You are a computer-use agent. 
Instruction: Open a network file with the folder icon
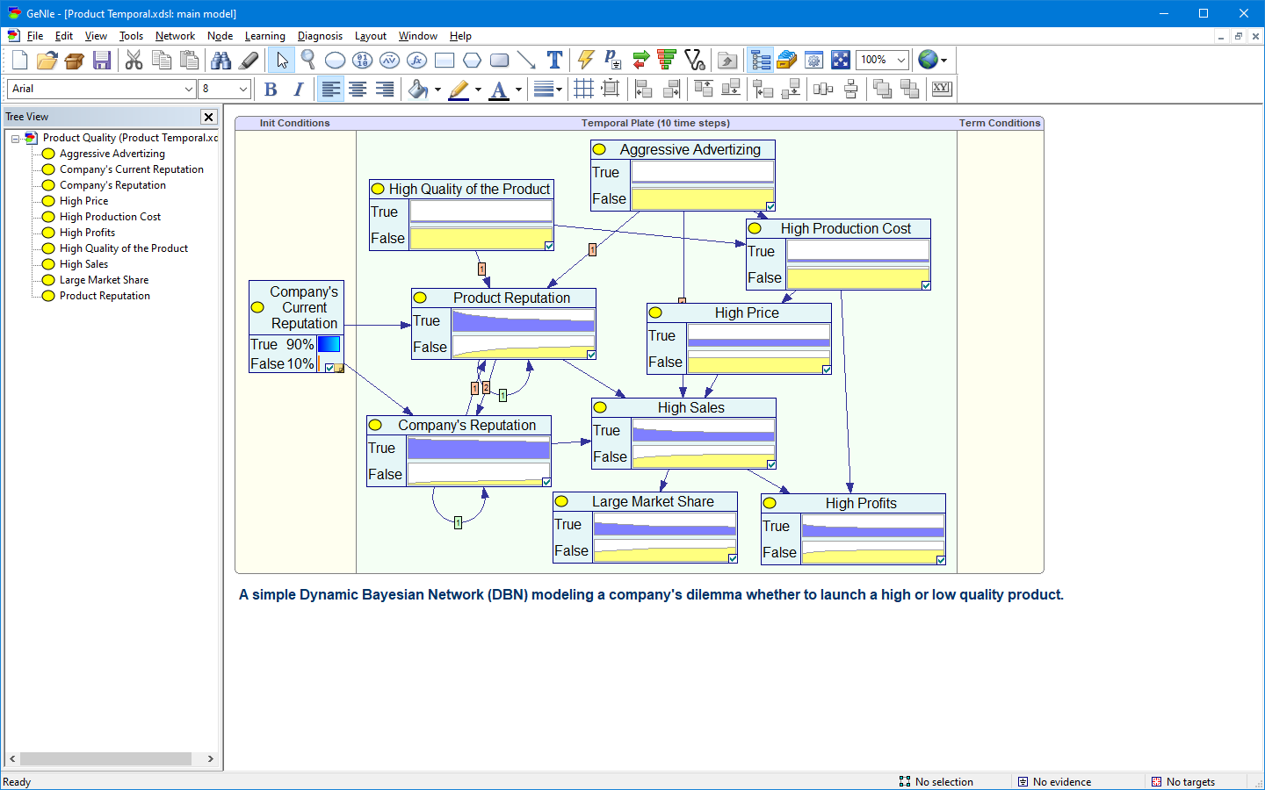47,60
